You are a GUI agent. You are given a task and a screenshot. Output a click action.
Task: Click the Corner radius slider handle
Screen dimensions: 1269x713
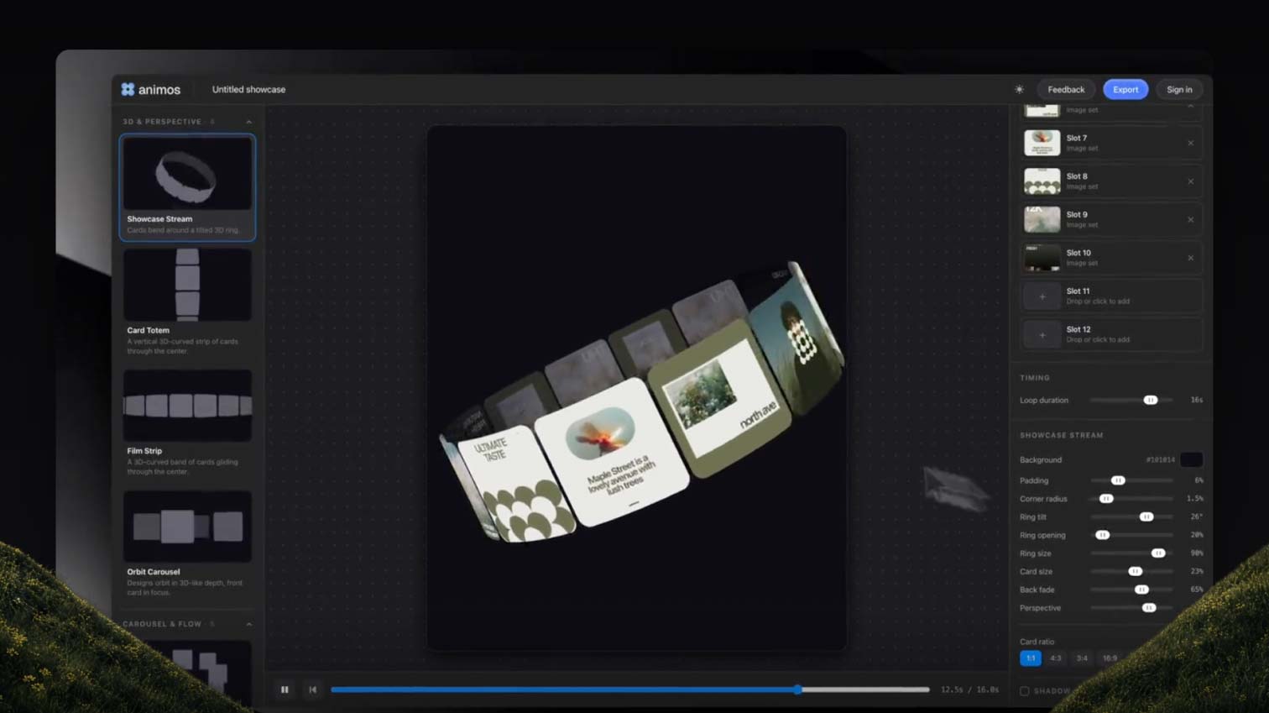[x=1106, y=499]
